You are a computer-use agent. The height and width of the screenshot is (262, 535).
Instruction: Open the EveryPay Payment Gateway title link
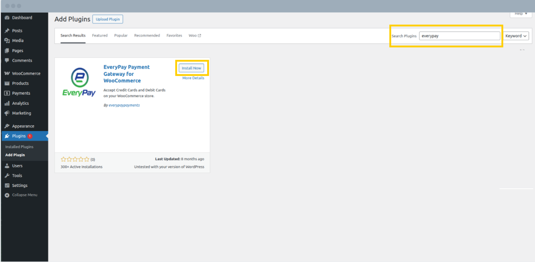click(x=127, y=74)
